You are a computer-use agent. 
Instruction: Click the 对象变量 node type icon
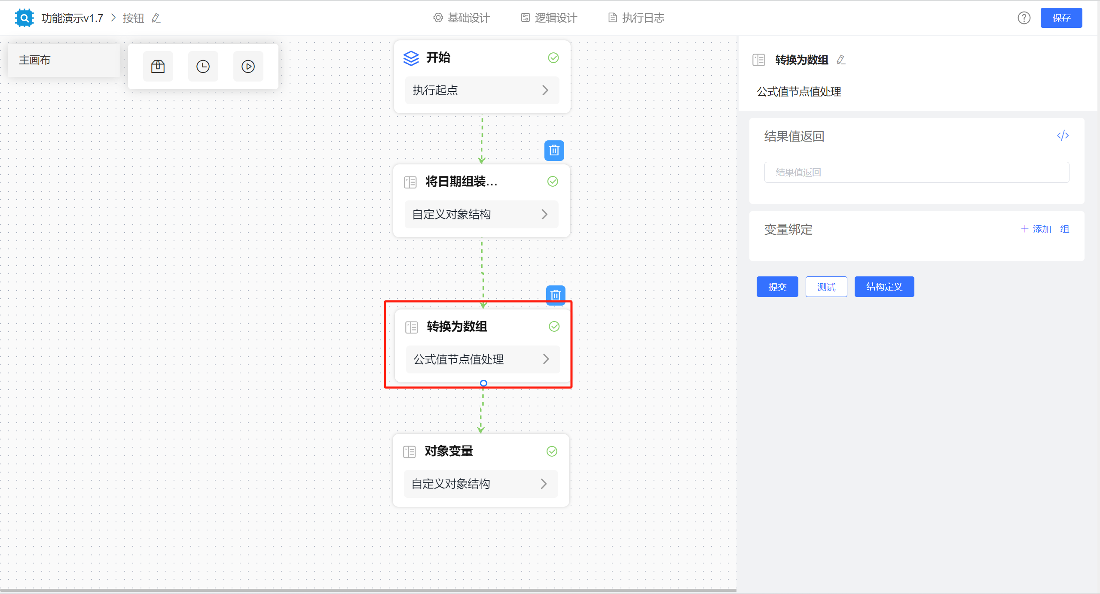coord(409,451)
